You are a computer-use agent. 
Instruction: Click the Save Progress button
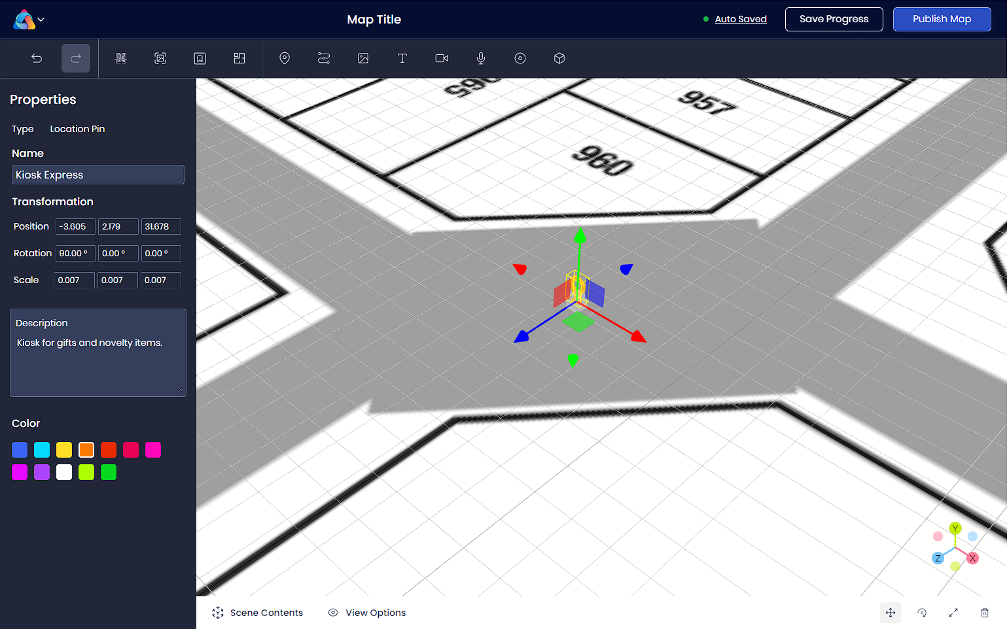(834, 19)
